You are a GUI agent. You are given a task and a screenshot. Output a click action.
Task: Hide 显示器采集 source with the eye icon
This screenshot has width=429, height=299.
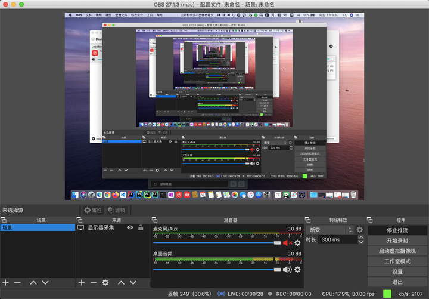point(130,227)
